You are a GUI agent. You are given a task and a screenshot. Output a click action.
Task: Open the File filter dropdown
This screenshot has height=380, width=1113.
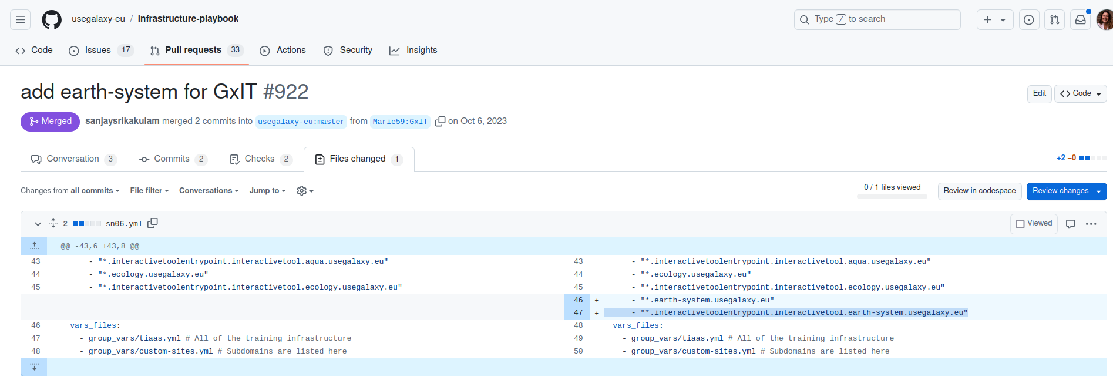coord(149,191)
